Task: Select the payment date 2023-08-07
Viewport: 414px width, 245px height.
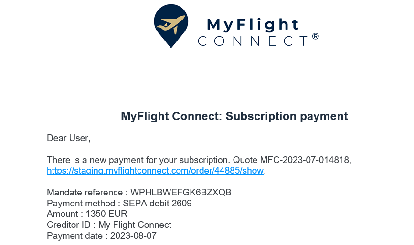Action: pos(133,235)
